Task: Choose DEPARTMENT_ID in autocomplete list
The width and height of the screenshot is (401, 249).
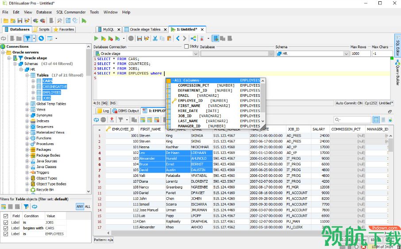Action: click(x=213, y=91)
